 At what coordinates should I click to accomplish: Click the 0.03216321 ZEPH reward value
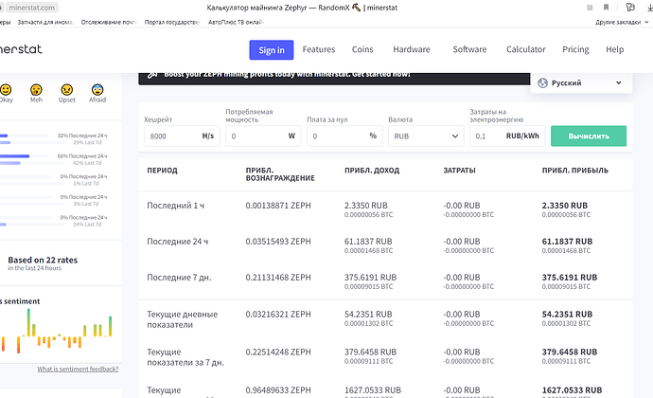pos(278,315)
